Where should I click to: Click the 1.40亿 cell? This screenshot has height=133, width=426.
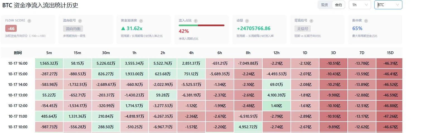[277, 106]
